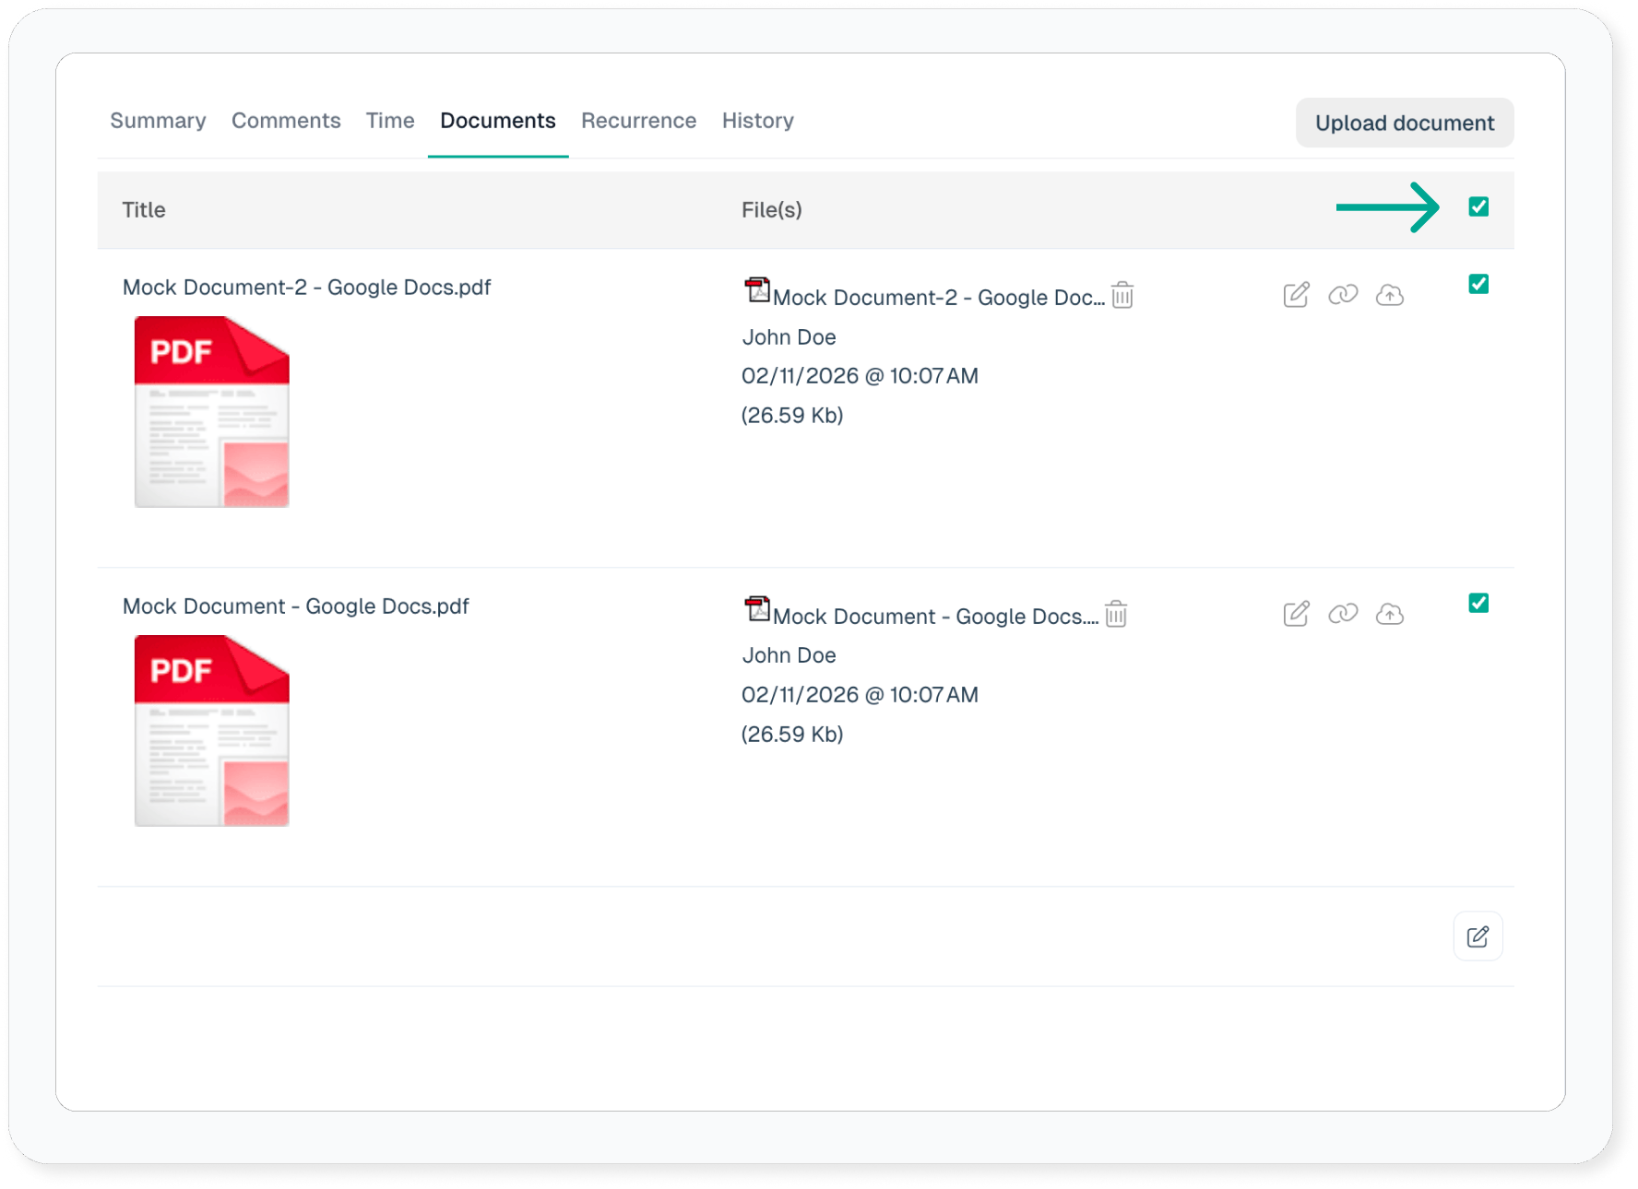Image resolution: width=1638 pixels, height=1189 pixels.
Task: Open Mock Document-2 PDF thumbnail preview
Action: pyautogui.click(x=212, y=412)
